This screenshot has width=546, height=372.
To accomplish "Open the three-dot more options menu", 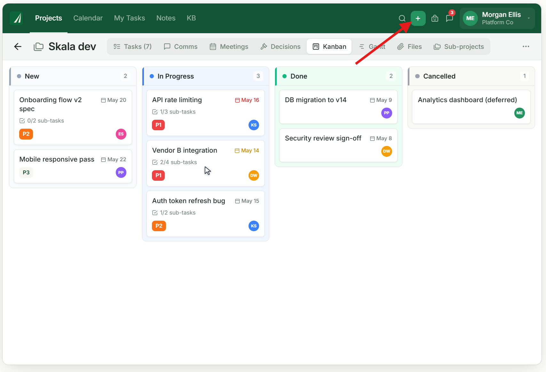I will (526, 47).
